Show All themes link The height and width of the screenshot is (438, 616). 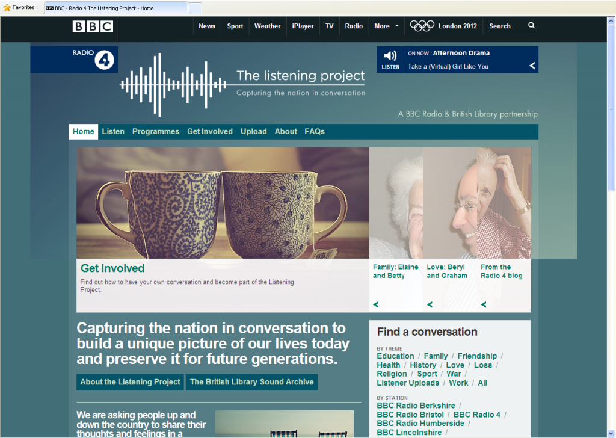point(482,383)
